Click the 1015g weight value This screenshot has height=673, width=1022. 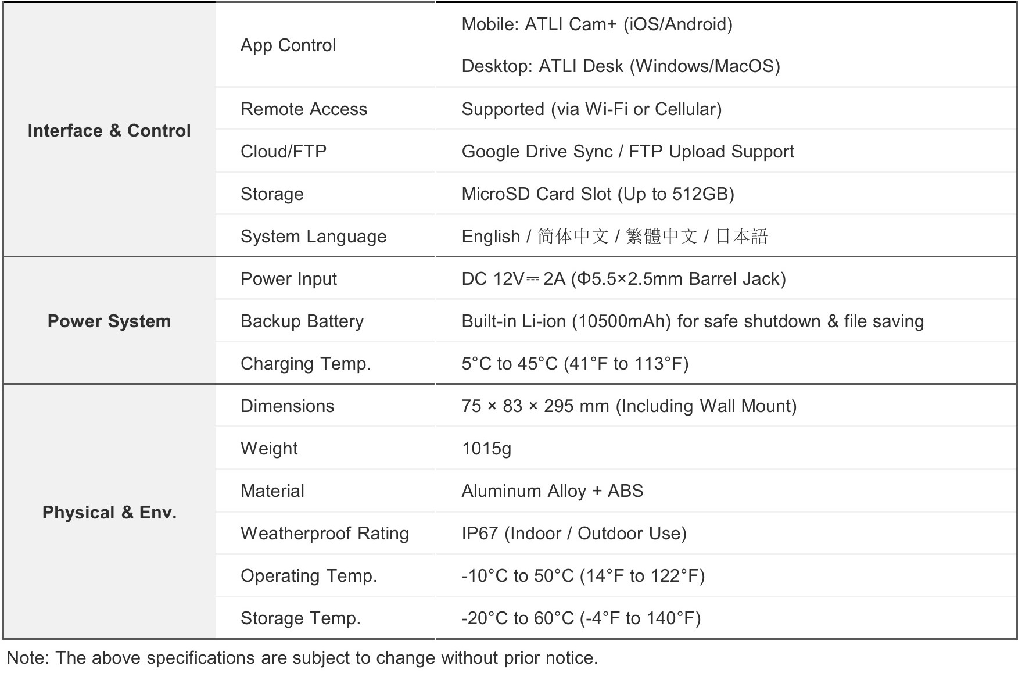[486, 449]
